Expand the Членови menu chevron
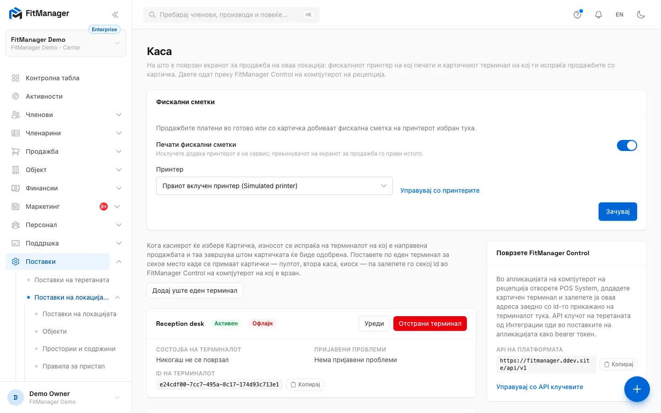Viewport: 661px width, 413px height. (x=119, y=115)
